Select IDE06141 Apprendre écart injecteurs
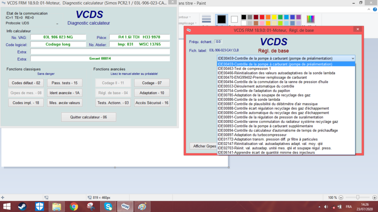 point(286,152)
